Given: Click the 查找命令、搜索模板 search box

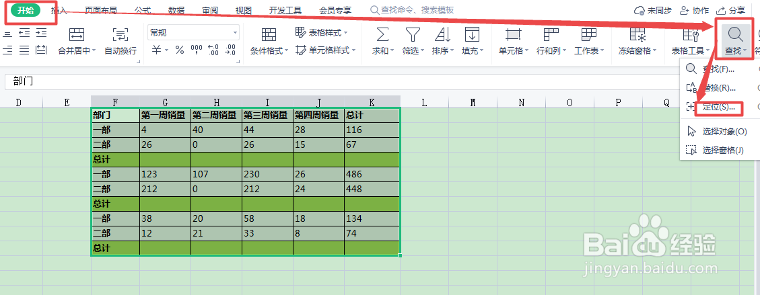Looking at the screenshot, I should pos(412,10).
